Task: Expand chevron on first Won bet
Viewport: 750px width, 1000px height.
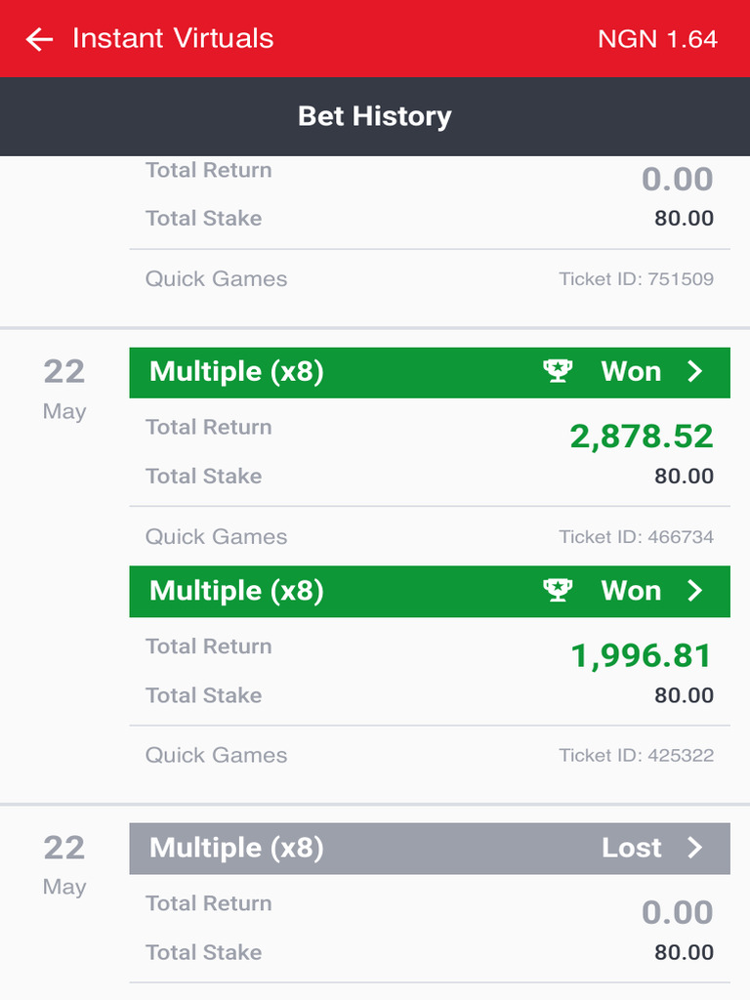Action: 695,371
